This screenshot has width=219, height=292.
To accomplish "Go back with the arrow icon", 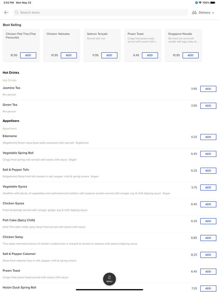I will tap(6, 13).
